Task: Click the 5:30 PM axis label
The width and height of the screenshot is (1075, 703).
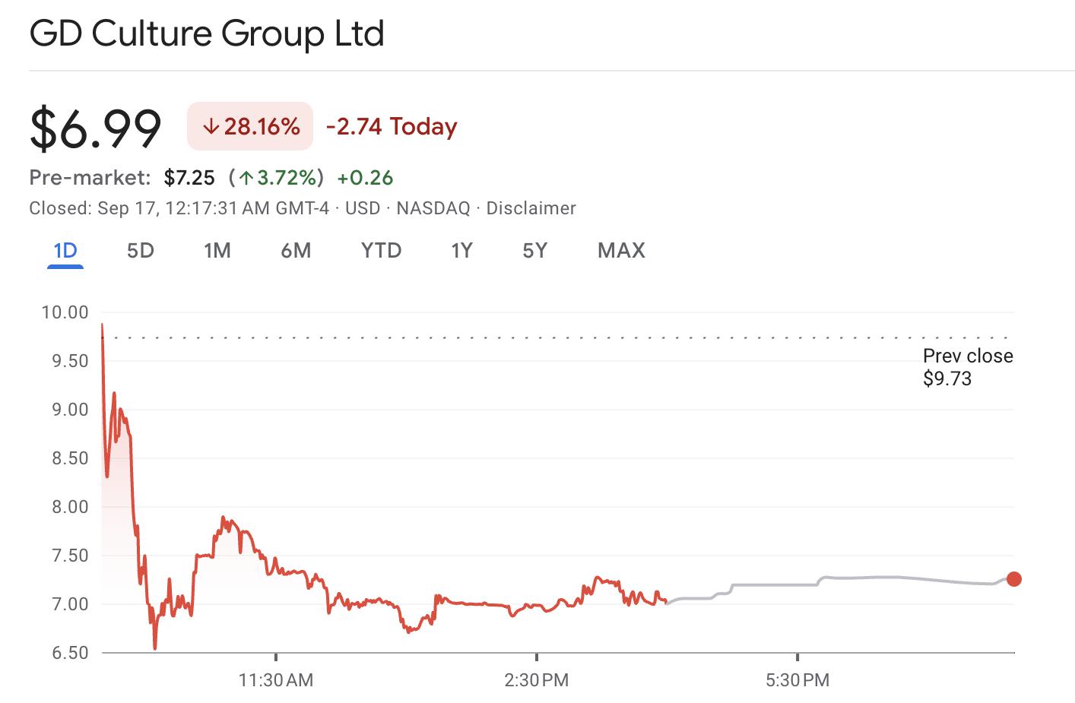Action: 798,680
